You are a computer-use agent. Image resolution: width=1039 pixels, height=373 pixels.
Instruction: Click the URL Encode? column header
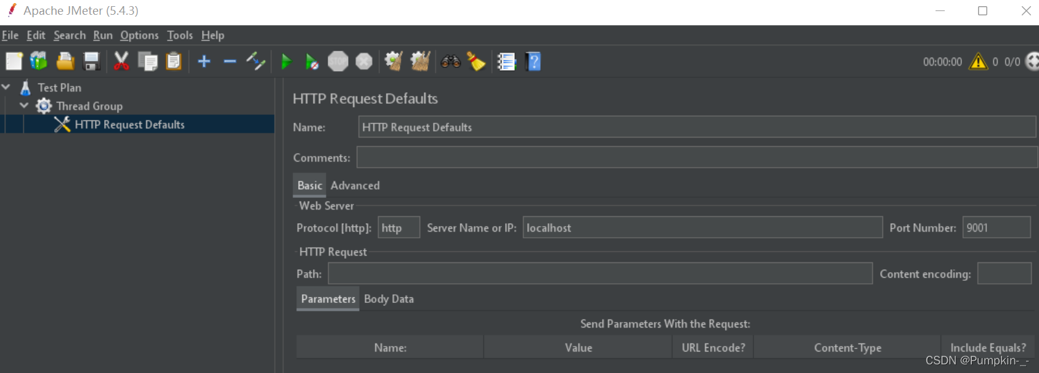point(713,348)
